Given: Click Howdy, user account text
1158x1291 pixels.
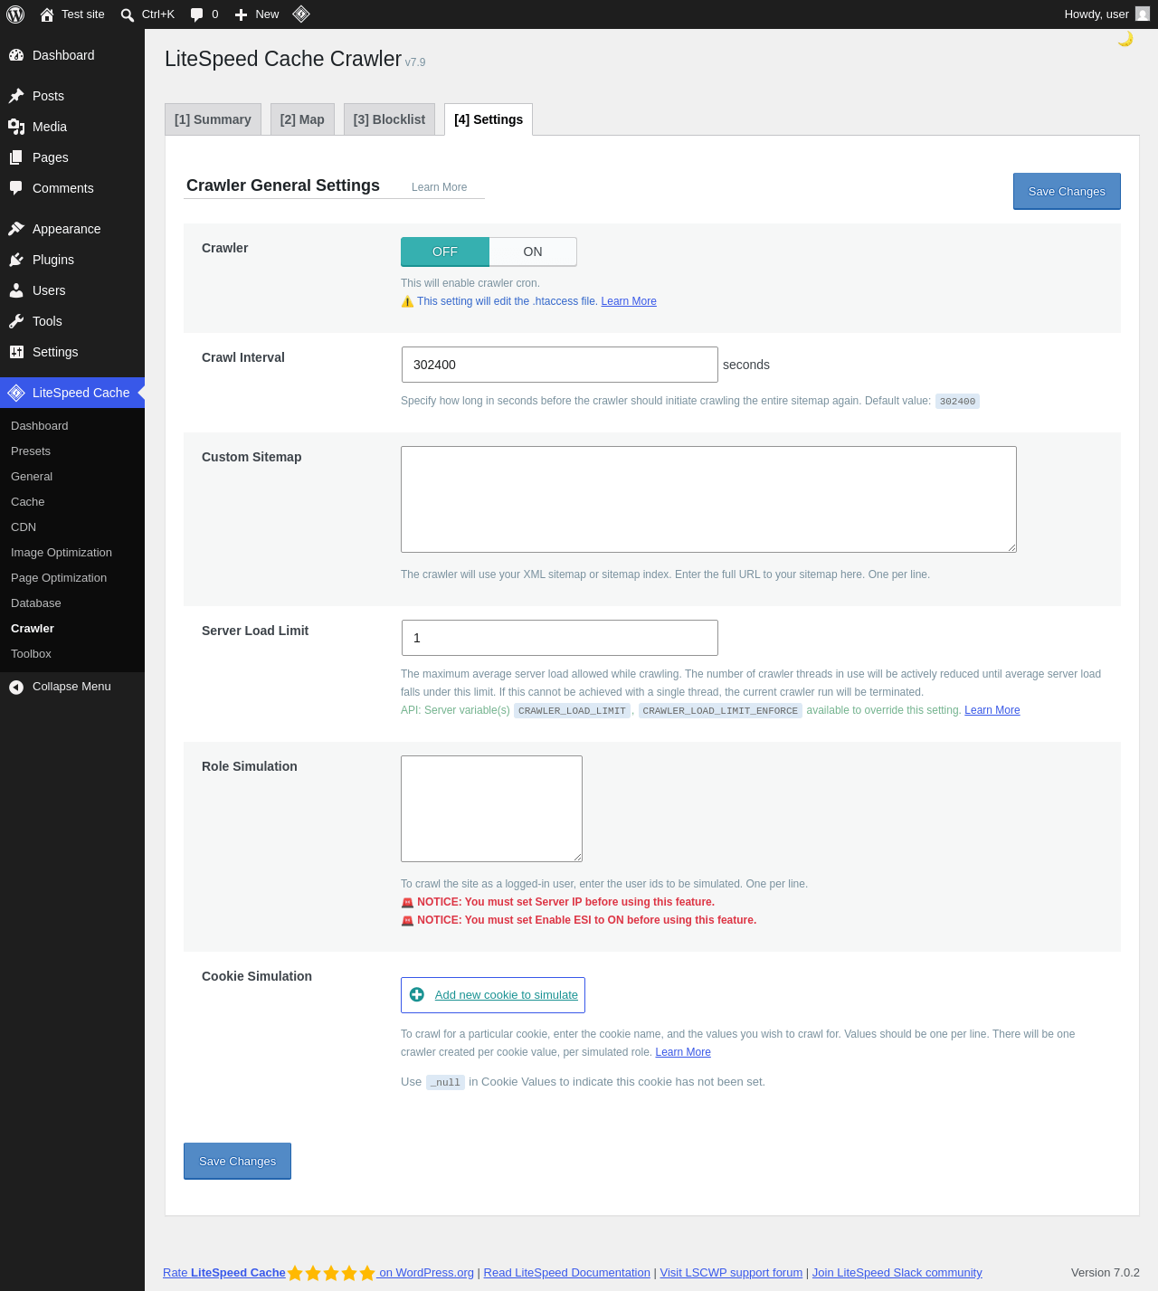Looking at the screenshot, I should coord(1096,14).
